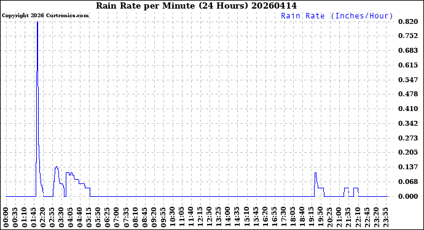Click the 0.000 y-axis value
The height and width of the screenshot is (230, 424).
pos(408,196)
